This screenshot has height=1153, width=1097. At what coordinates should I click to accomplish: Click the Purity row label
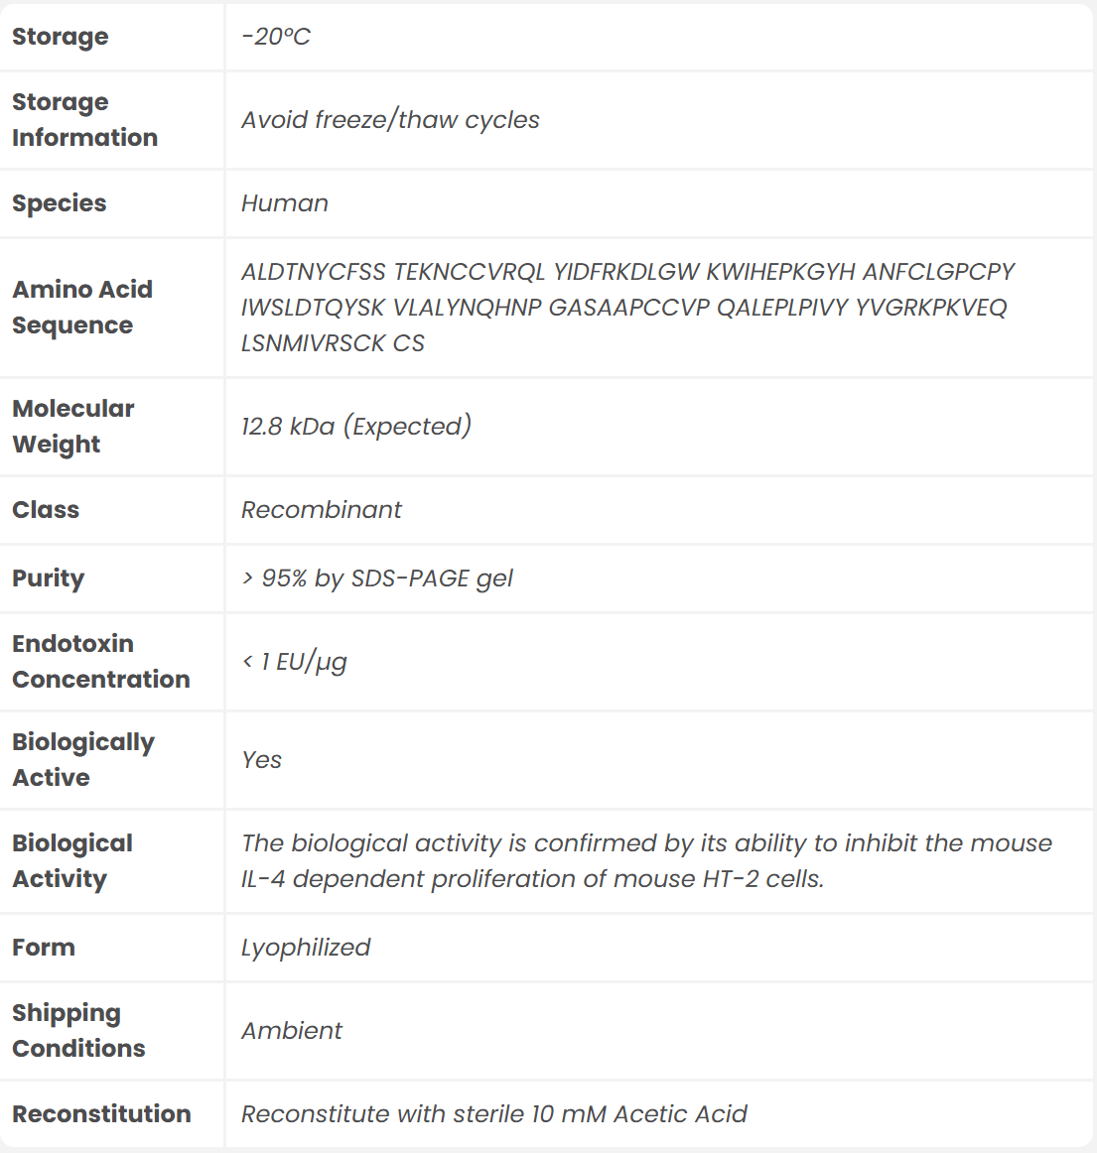49,578
